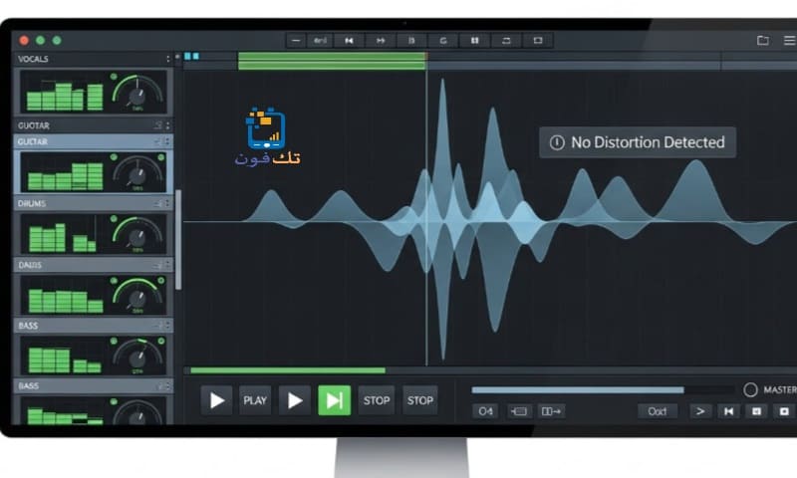797x478 pixels.
Task: Click the second cyan square above timeline
Action: [x=195, y=57]
